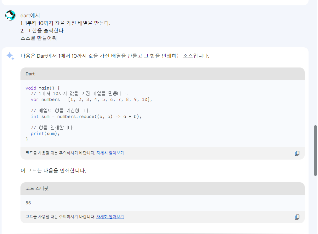Click the response intro sentence about Dart

coord(115,56)
